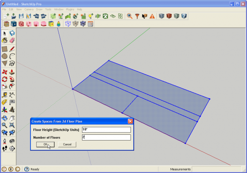Activate the Move tool with red arrows
This screenshot has width=247, height=173.
click(4, 72)
